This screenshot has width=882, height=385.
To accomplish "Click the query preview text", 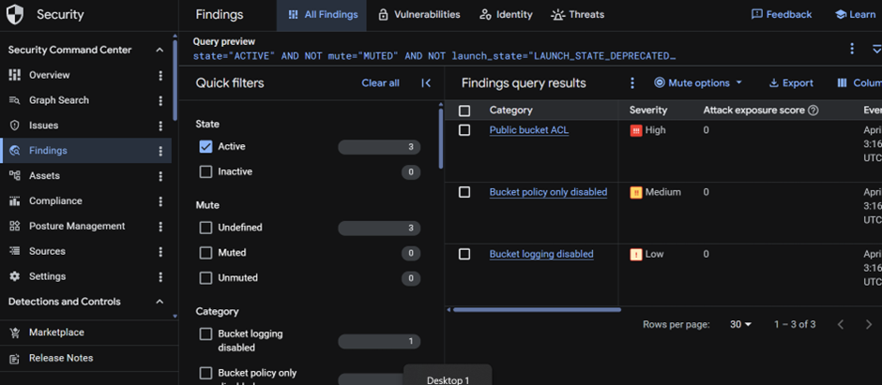I will (433, 56).
